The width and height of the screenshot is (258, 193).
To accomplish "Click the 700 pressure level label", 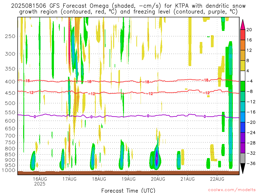I will pyautogui.click(x=10, y=136).
